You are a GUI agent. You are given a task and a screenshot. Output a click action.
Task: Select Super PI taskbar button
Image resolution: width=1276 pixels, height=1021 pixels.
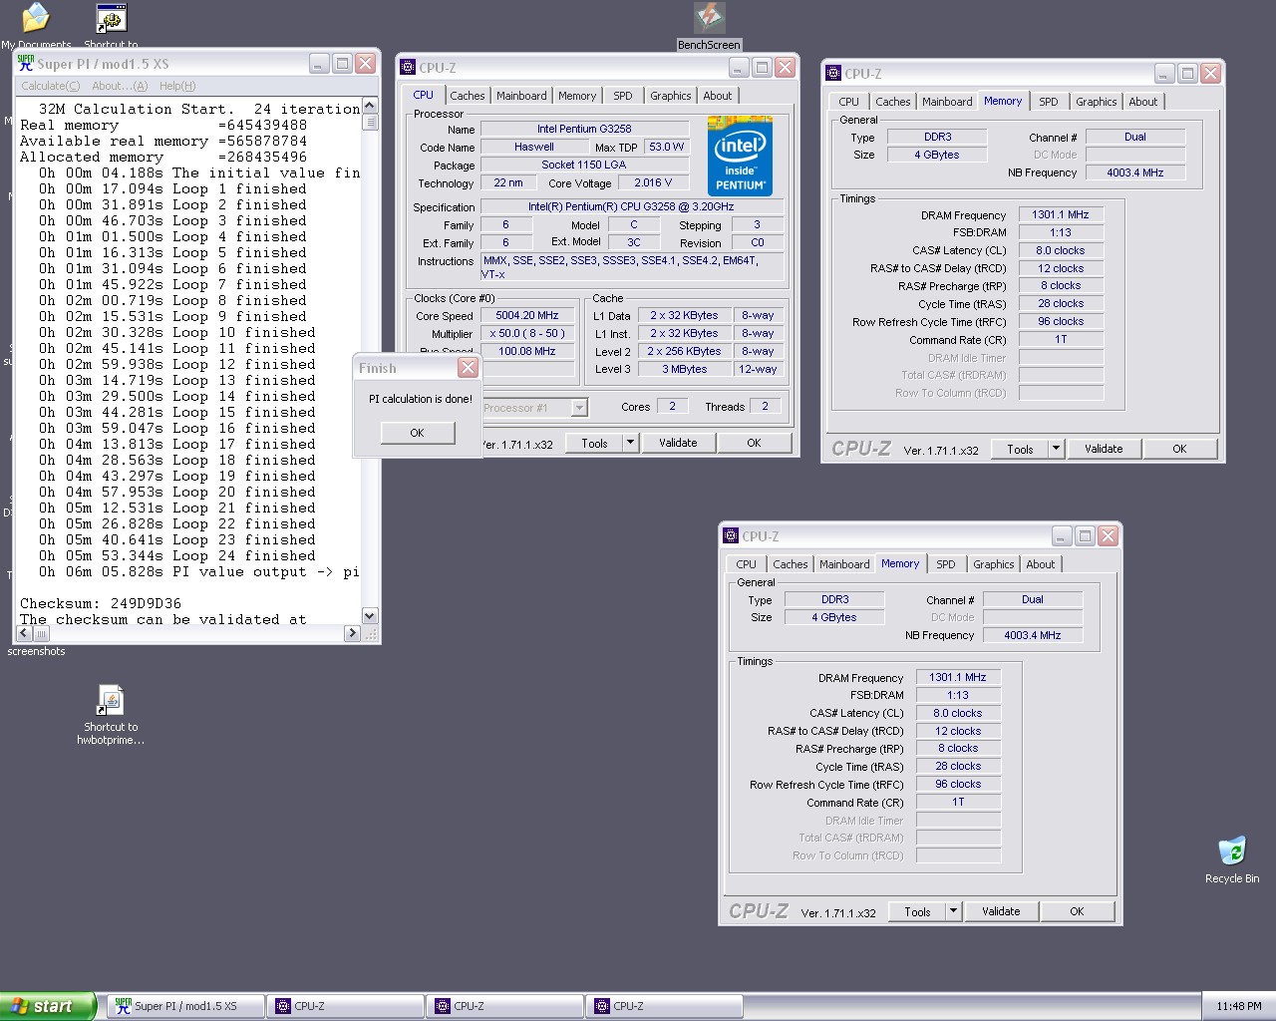186,1006
